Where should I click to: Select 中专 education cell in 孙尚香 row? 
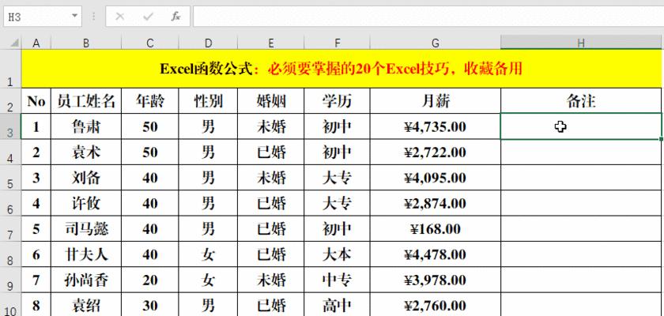337,280
